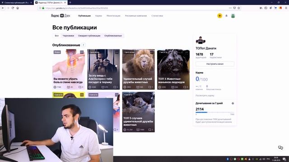This screenshot has height=162, width=289.
Task: Click the Настроить канал button
Action: [215, 64]
